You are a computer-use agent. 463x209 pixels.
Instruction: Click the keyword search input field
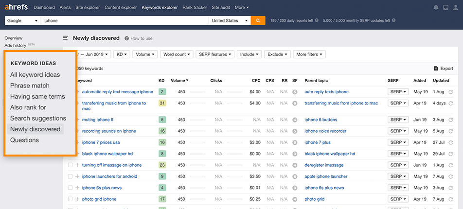click(125, 21)
